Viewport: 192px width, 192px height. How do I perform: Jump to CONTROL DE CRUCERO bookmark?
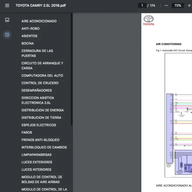point(40,83)
